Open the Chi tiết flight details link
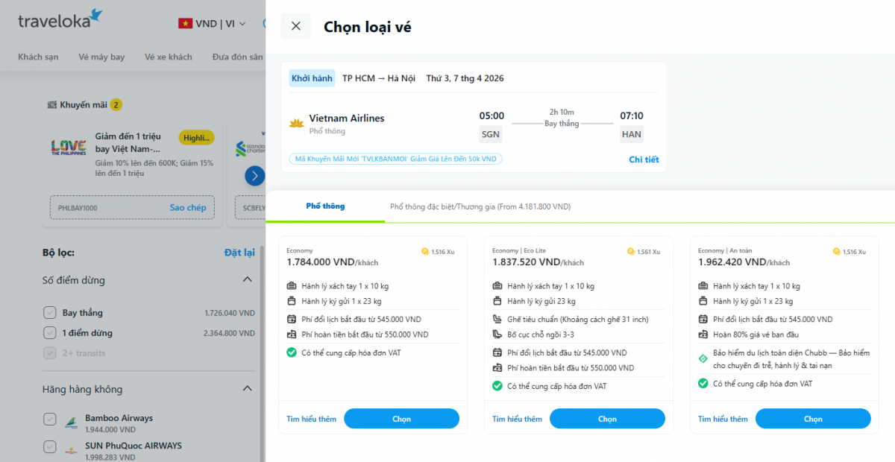Image resolution: width=895 pixels, height=462 pixels. point(643,159)
